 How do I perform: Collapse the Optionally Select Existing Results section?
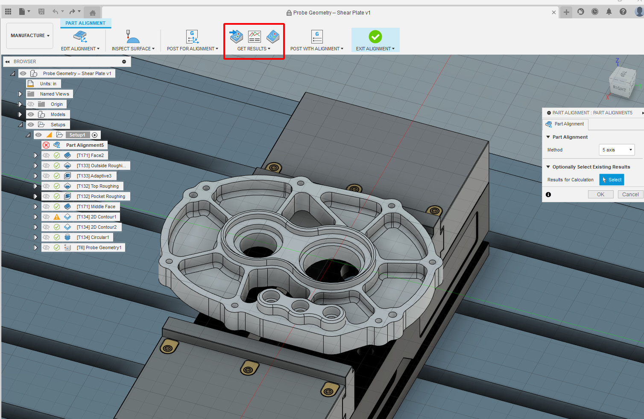tap(548, 167)
